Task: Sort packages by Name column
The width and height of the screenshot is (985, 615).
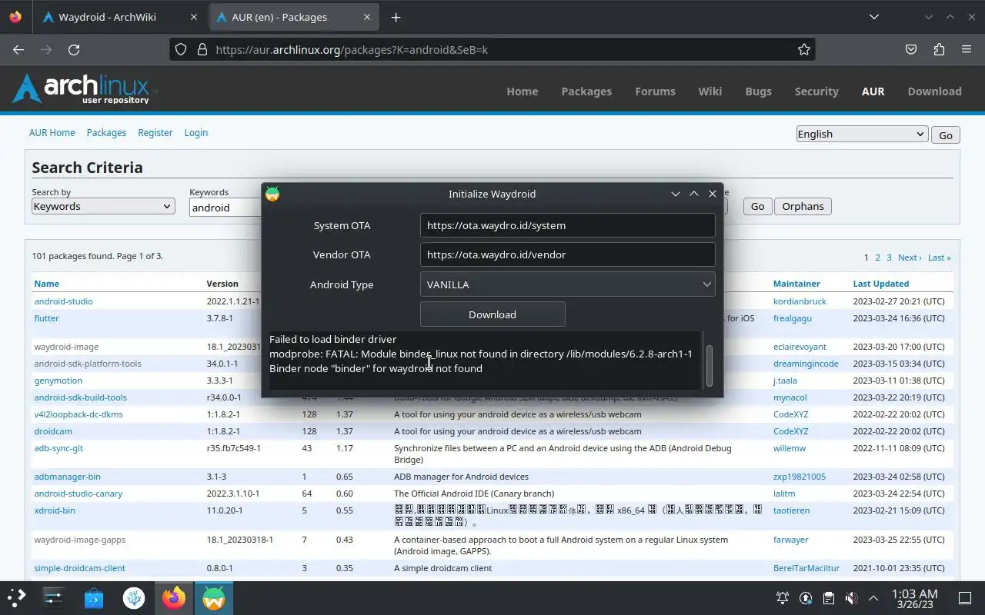Action: [46, 284]
